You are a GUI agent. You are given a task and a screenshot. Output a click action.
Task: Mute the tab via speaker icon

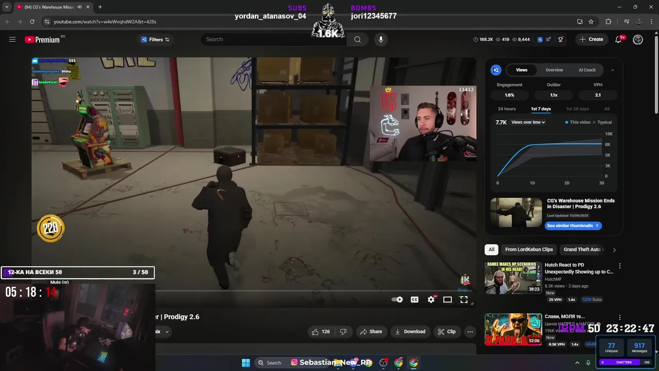(79, 7)
